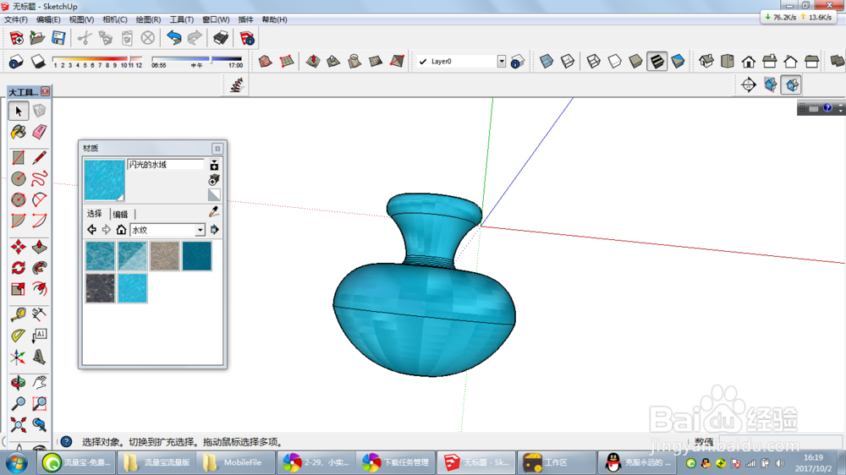Choose the pink Eraser tool
Viewport: 846px width, 475px height.
[40, 132]
